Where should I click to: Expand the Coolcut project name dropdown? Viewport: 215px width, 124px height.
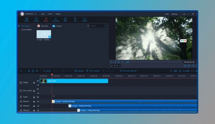[x=36, y=14]
